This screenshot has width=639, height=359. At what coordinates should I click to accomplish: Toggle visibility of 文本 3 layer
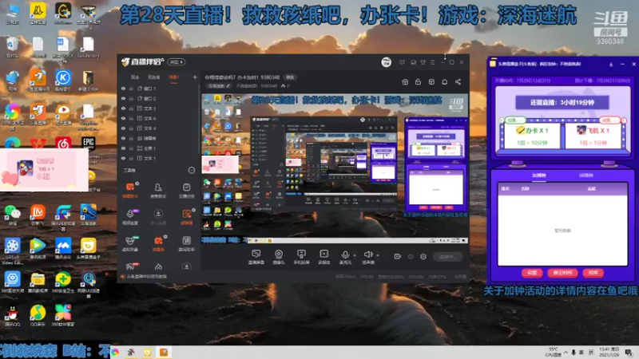(x=123, y=108)
